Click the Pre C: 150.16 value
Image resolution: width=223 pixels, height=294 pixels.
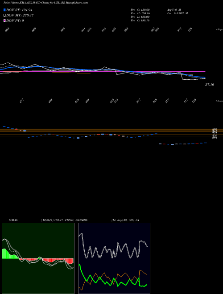(x=140, y=20)
